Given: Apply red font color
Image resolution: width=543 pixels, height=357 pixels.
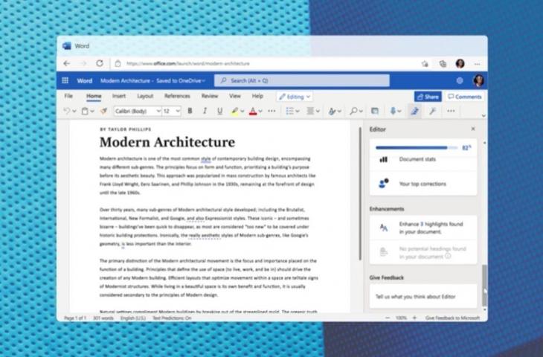Looking at the screenshot, I should [x=253, y=111].
